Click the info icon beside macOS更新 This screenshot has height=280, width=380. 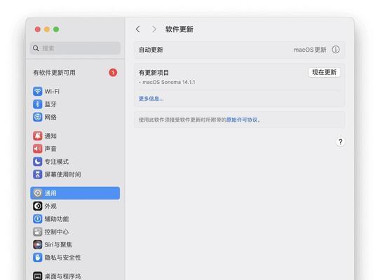pyautogui.click(x=336, y=50)
